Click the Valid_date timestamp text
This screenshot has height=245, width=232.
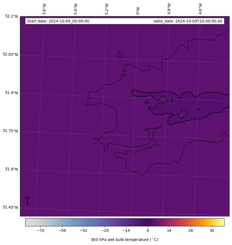pyautogui.click(x=188, y=21)
